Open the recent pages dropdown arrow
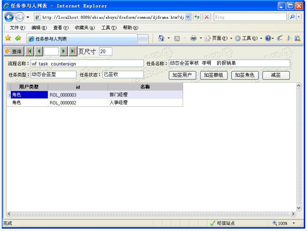 [x=28, y=17]
